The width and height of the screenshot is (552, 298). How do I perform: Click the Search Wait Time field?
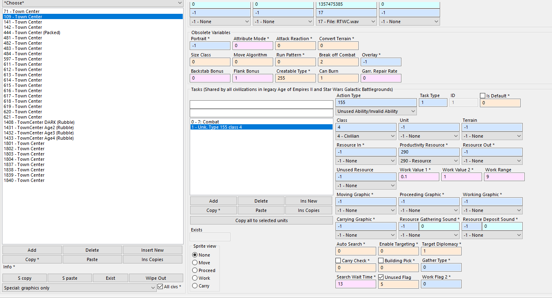pos(356,284)
